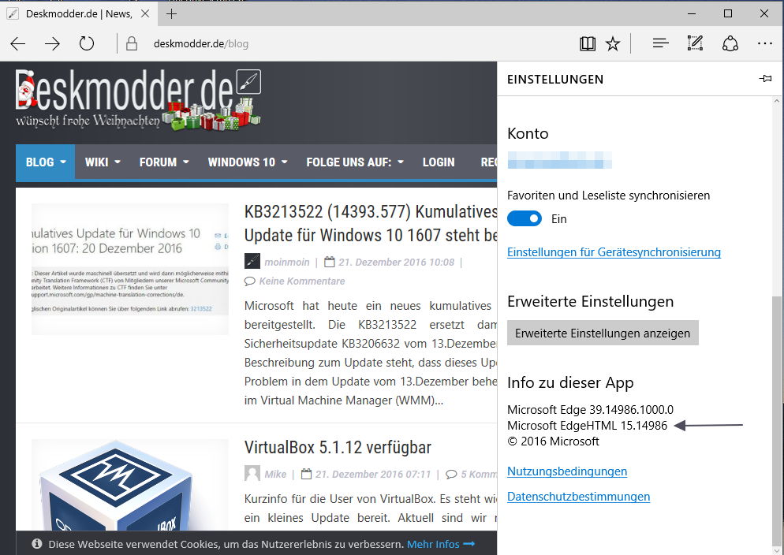
Task: Click Mike author avatar icon
Action: click(252, 474)
